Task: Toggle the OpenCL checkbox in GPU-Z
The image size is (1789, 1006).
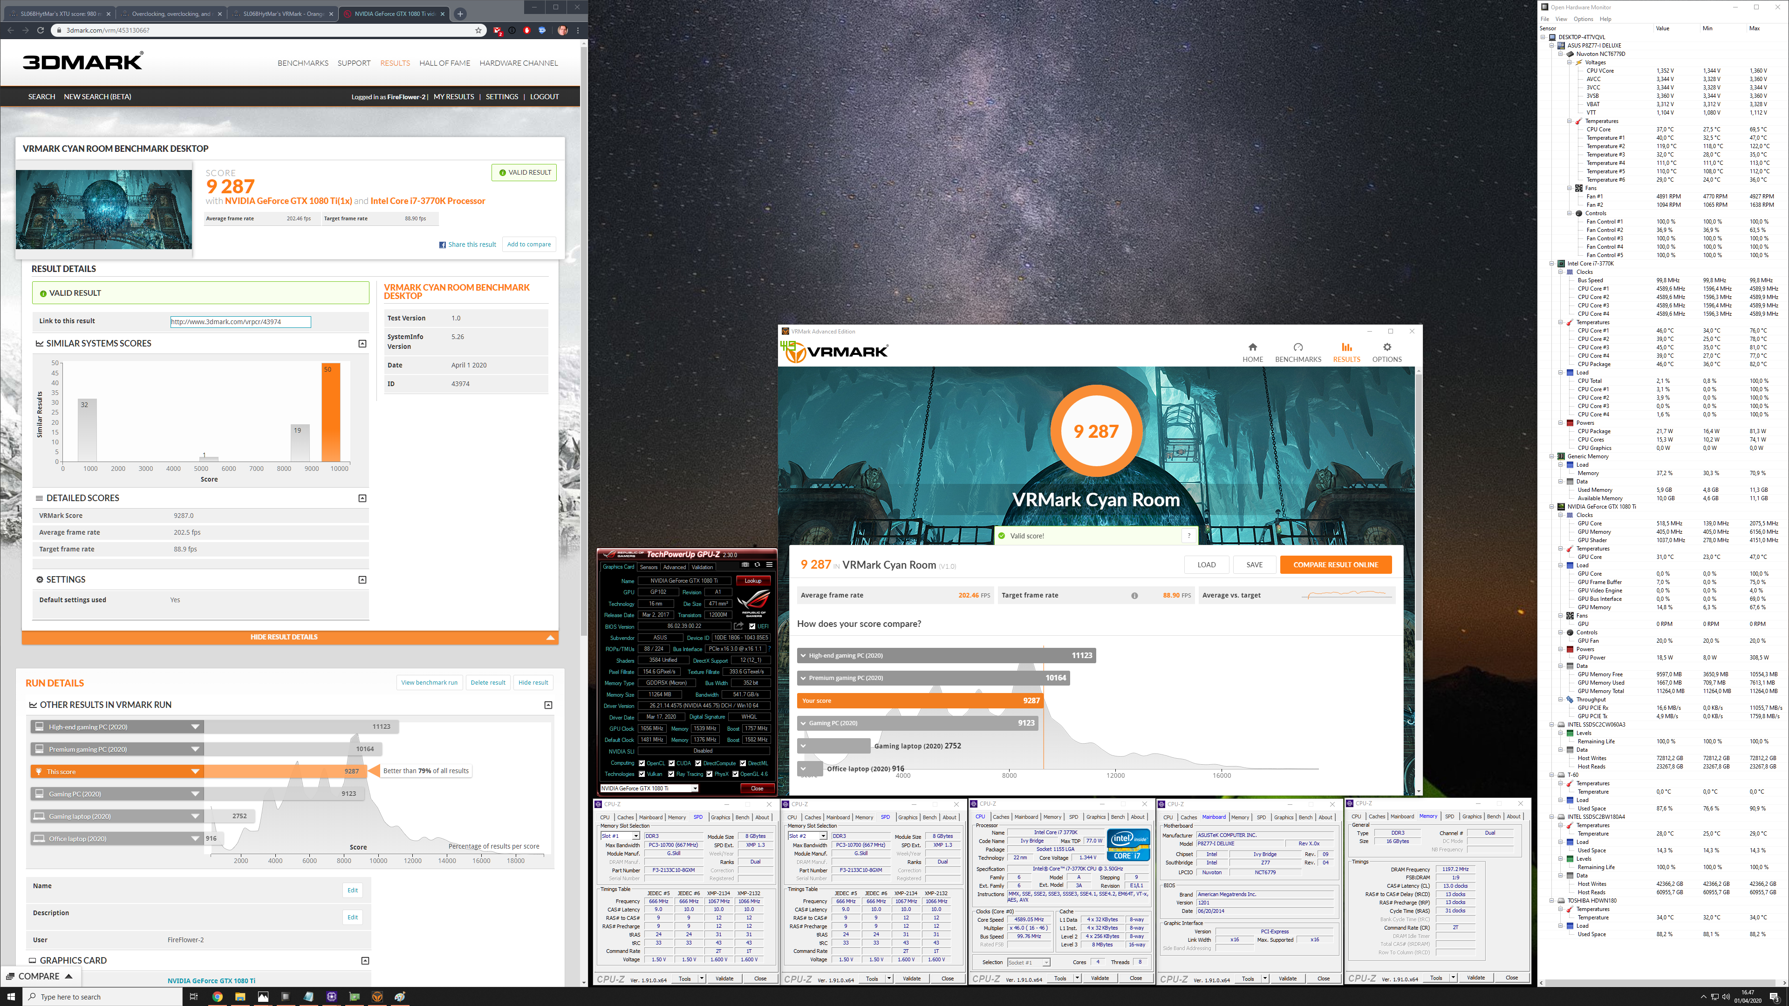Action: pyautogui.click(x=642, y=763)
